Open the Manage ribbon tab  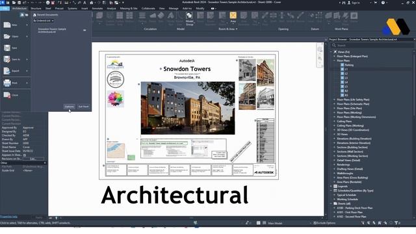174,8
